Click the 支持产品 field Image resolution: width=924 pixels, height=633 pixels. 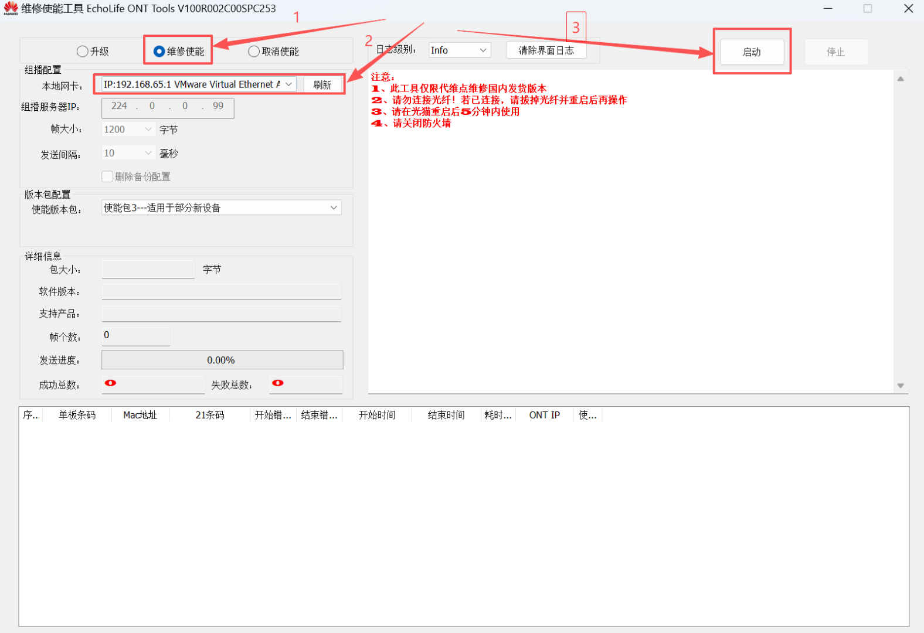pos(222,314)
